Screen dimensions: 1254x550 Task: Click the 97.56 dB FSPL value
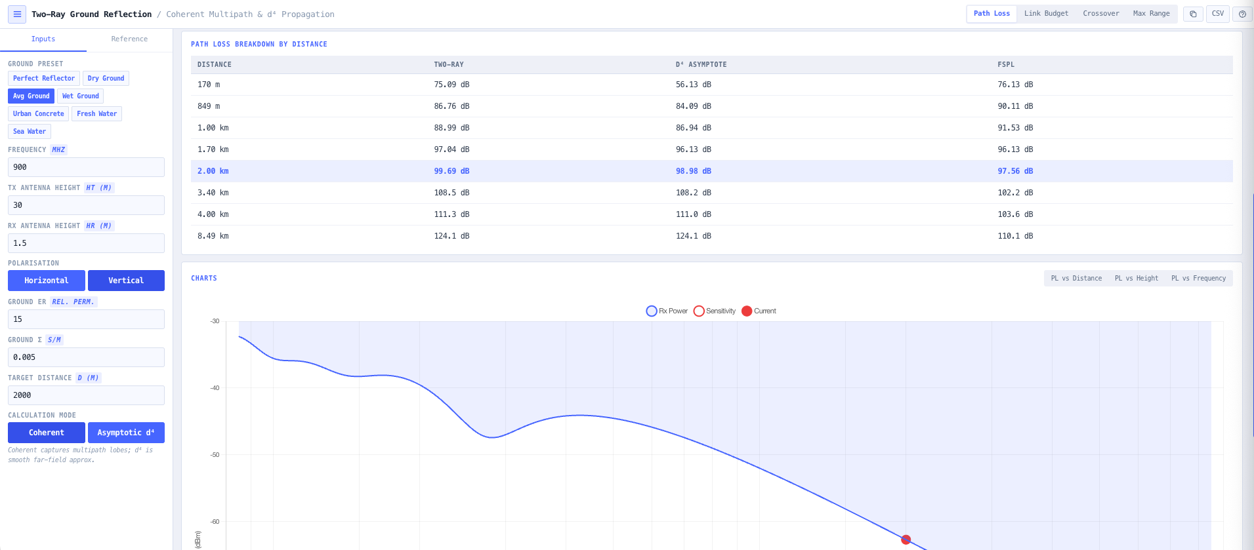pos(1015,171)
